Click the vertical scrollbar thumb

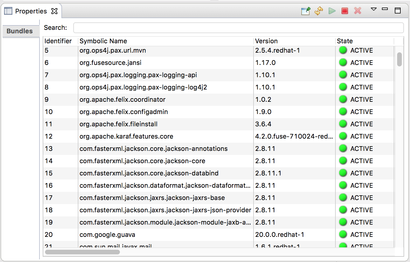(399, 59)
